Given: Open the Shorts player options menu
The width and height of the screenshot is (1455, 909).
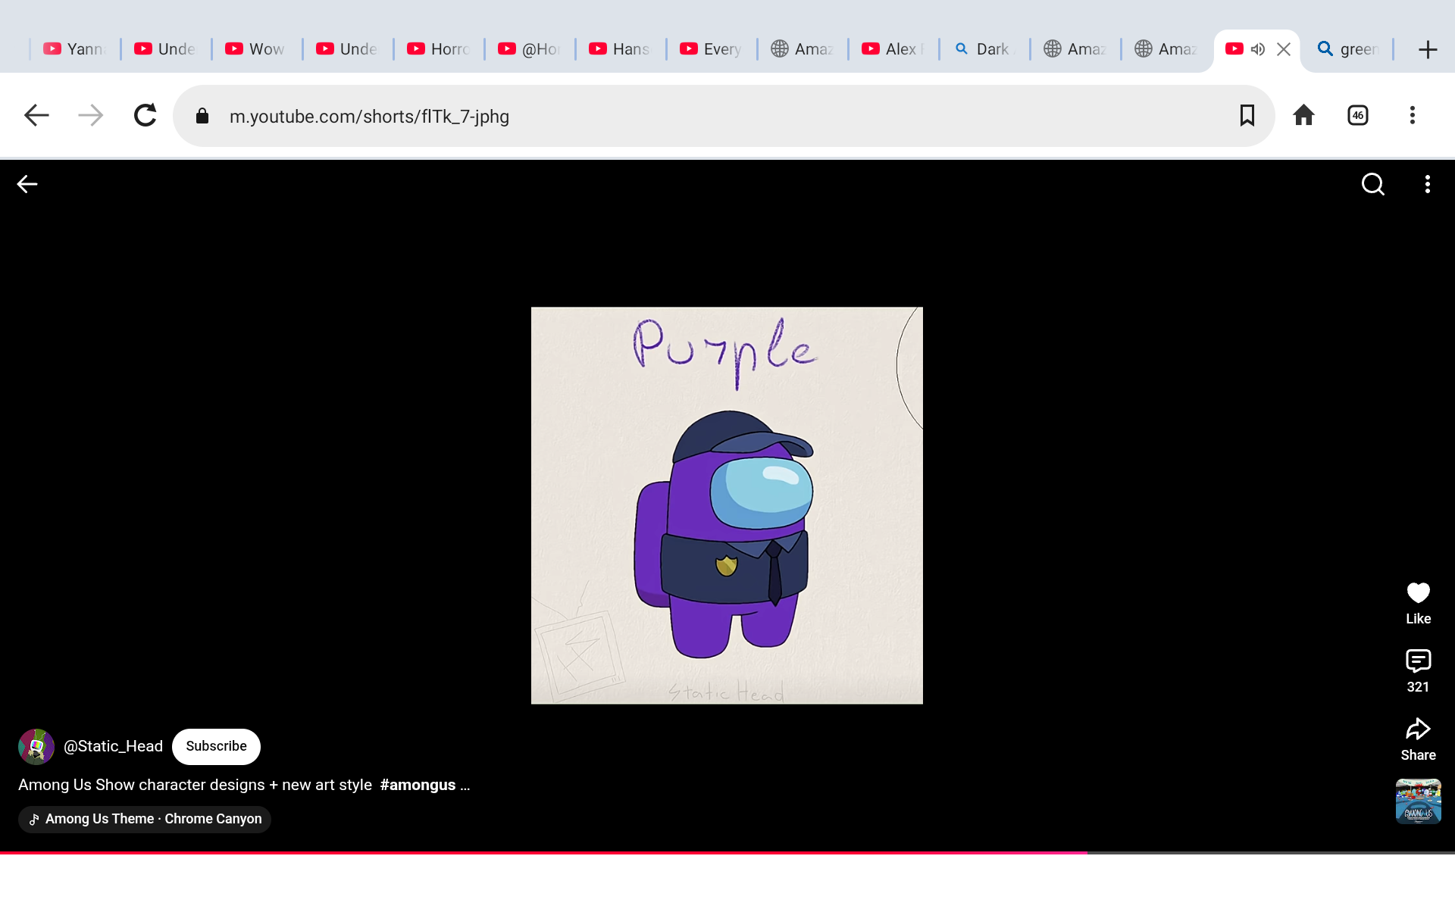Looking at the screenshot, I should pos(1428,184).
